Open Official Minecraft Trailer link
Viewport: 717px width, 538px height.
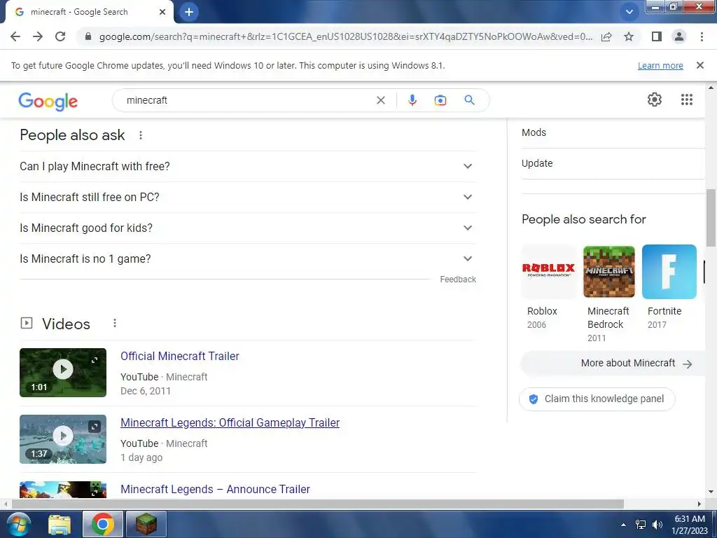tap(180, 356)
